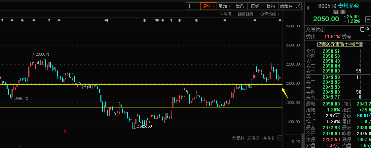Click the 交易状态 label
371x148 pixels.
pos(315,30)
